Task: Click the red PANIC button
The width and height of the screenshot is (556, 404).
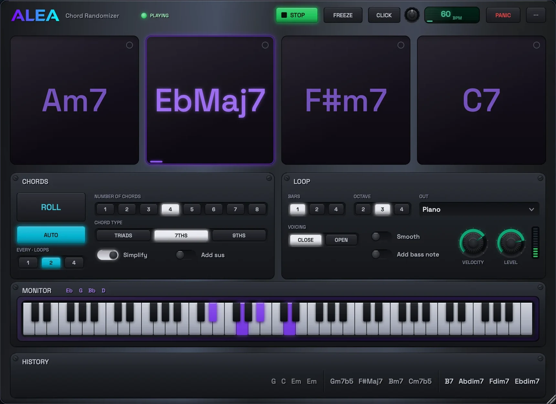Action: point(503,15)
